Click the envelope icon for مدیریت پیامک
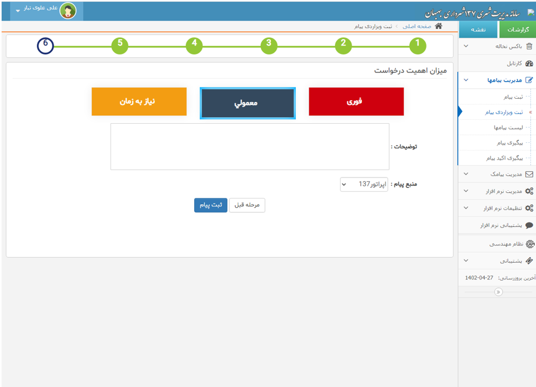Viewport: 536px width, 387px height. [529, 174]
